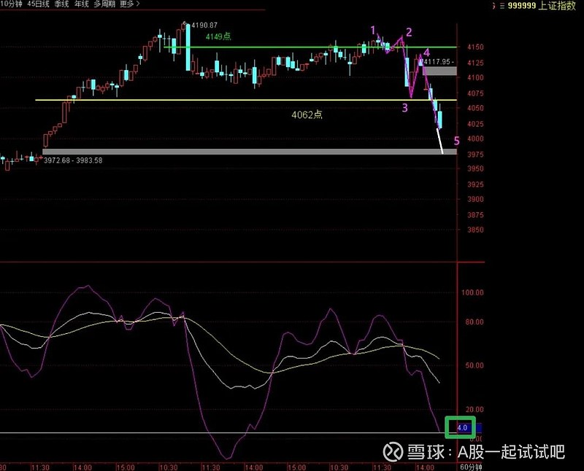Click the 4000 price axis label
Screen dimensions: 584x471
coord(476,139)
